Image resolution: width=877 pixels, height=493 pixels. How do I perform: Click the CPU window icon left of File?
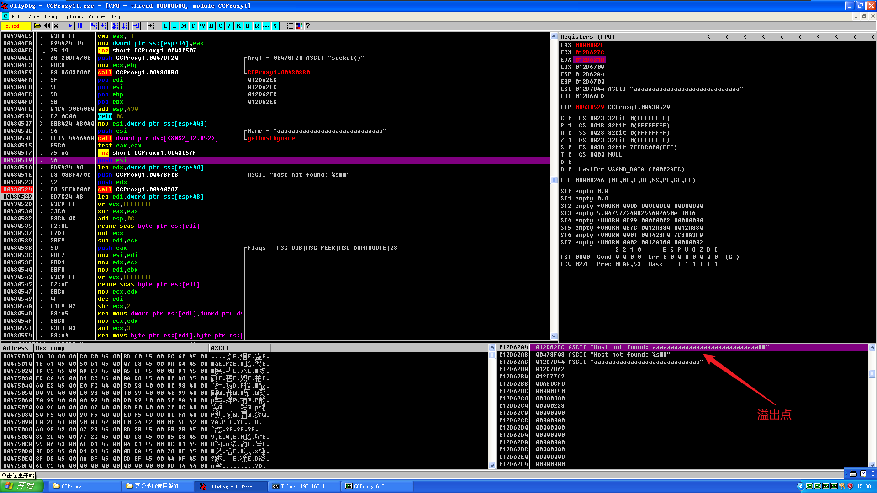coord(5,16)
